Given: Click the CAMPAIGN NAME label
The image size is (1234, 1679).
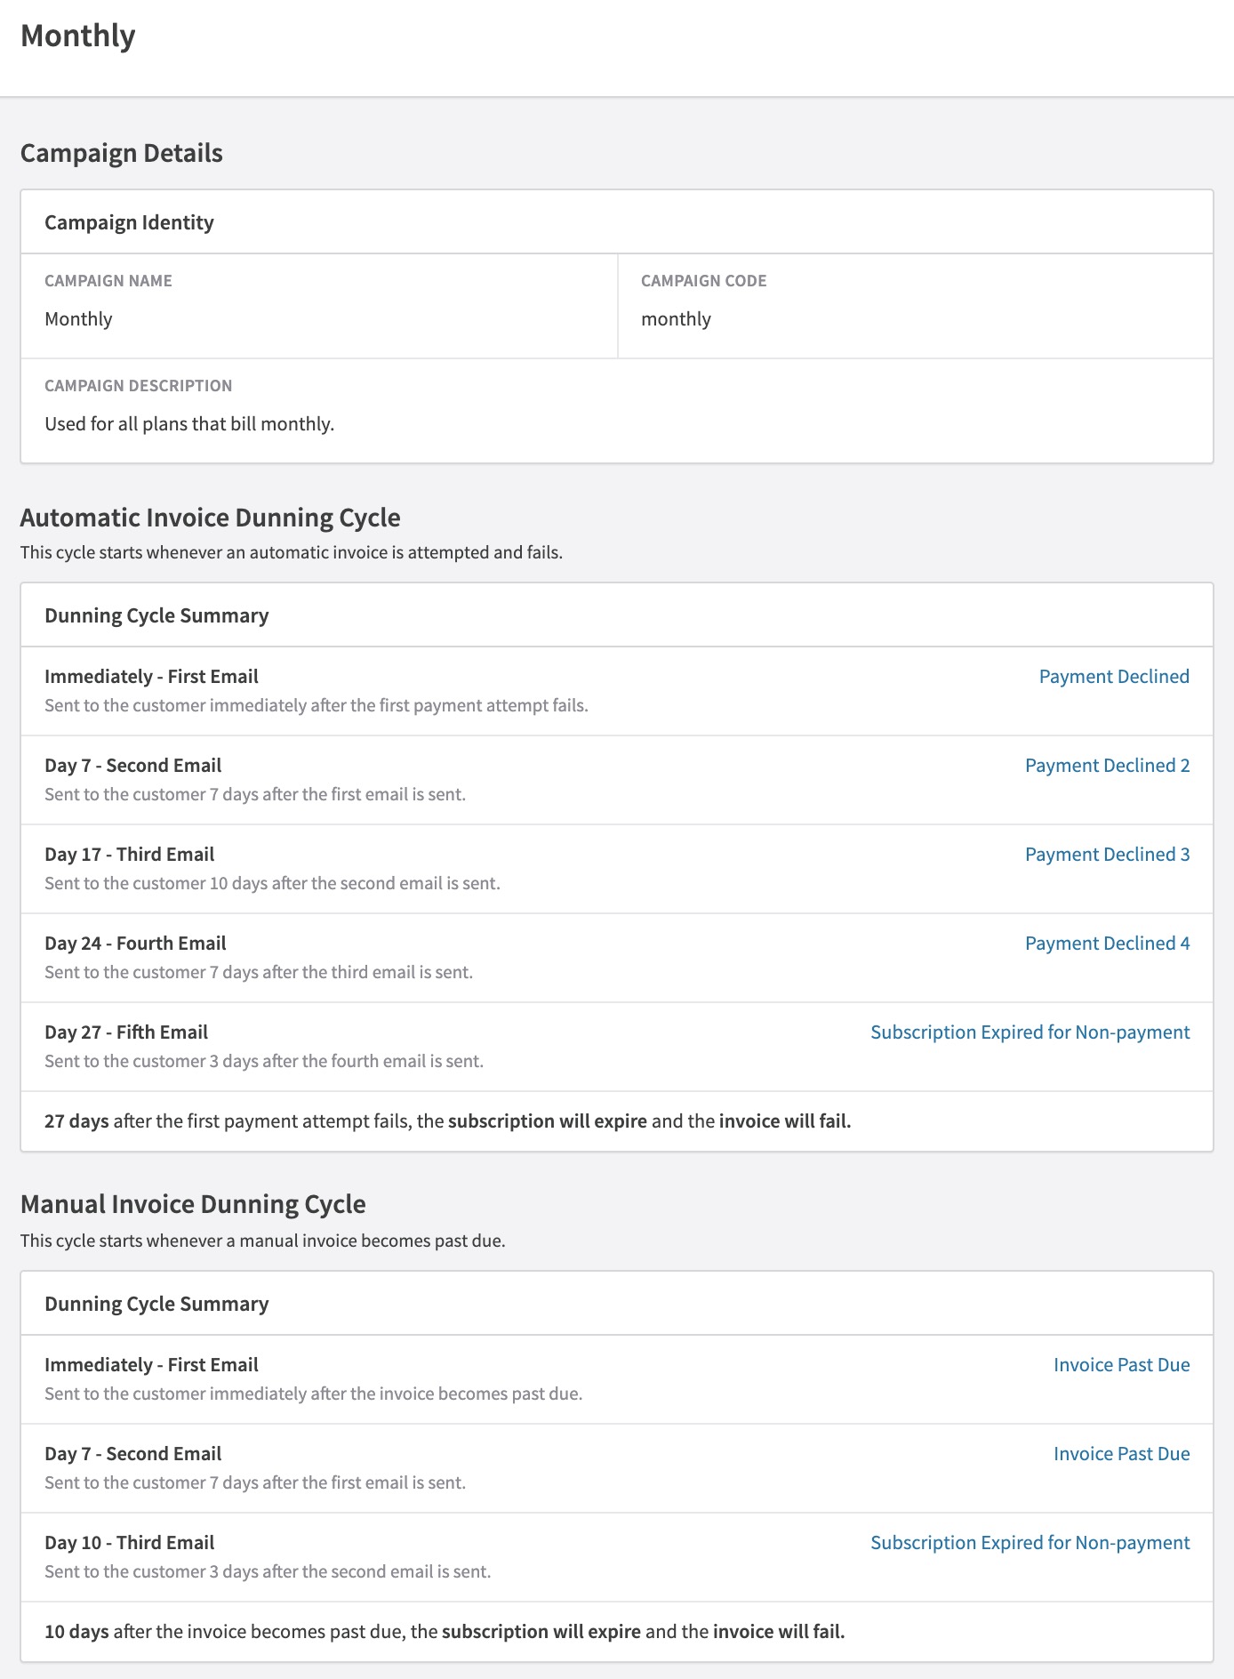Looking at the screenshot, I should 108,281.
